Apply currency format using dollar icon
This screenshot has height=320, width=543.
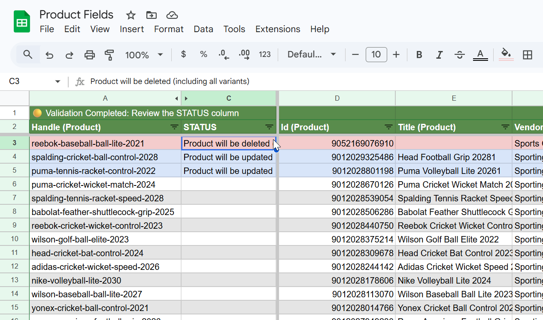click(x=183, y=54)
